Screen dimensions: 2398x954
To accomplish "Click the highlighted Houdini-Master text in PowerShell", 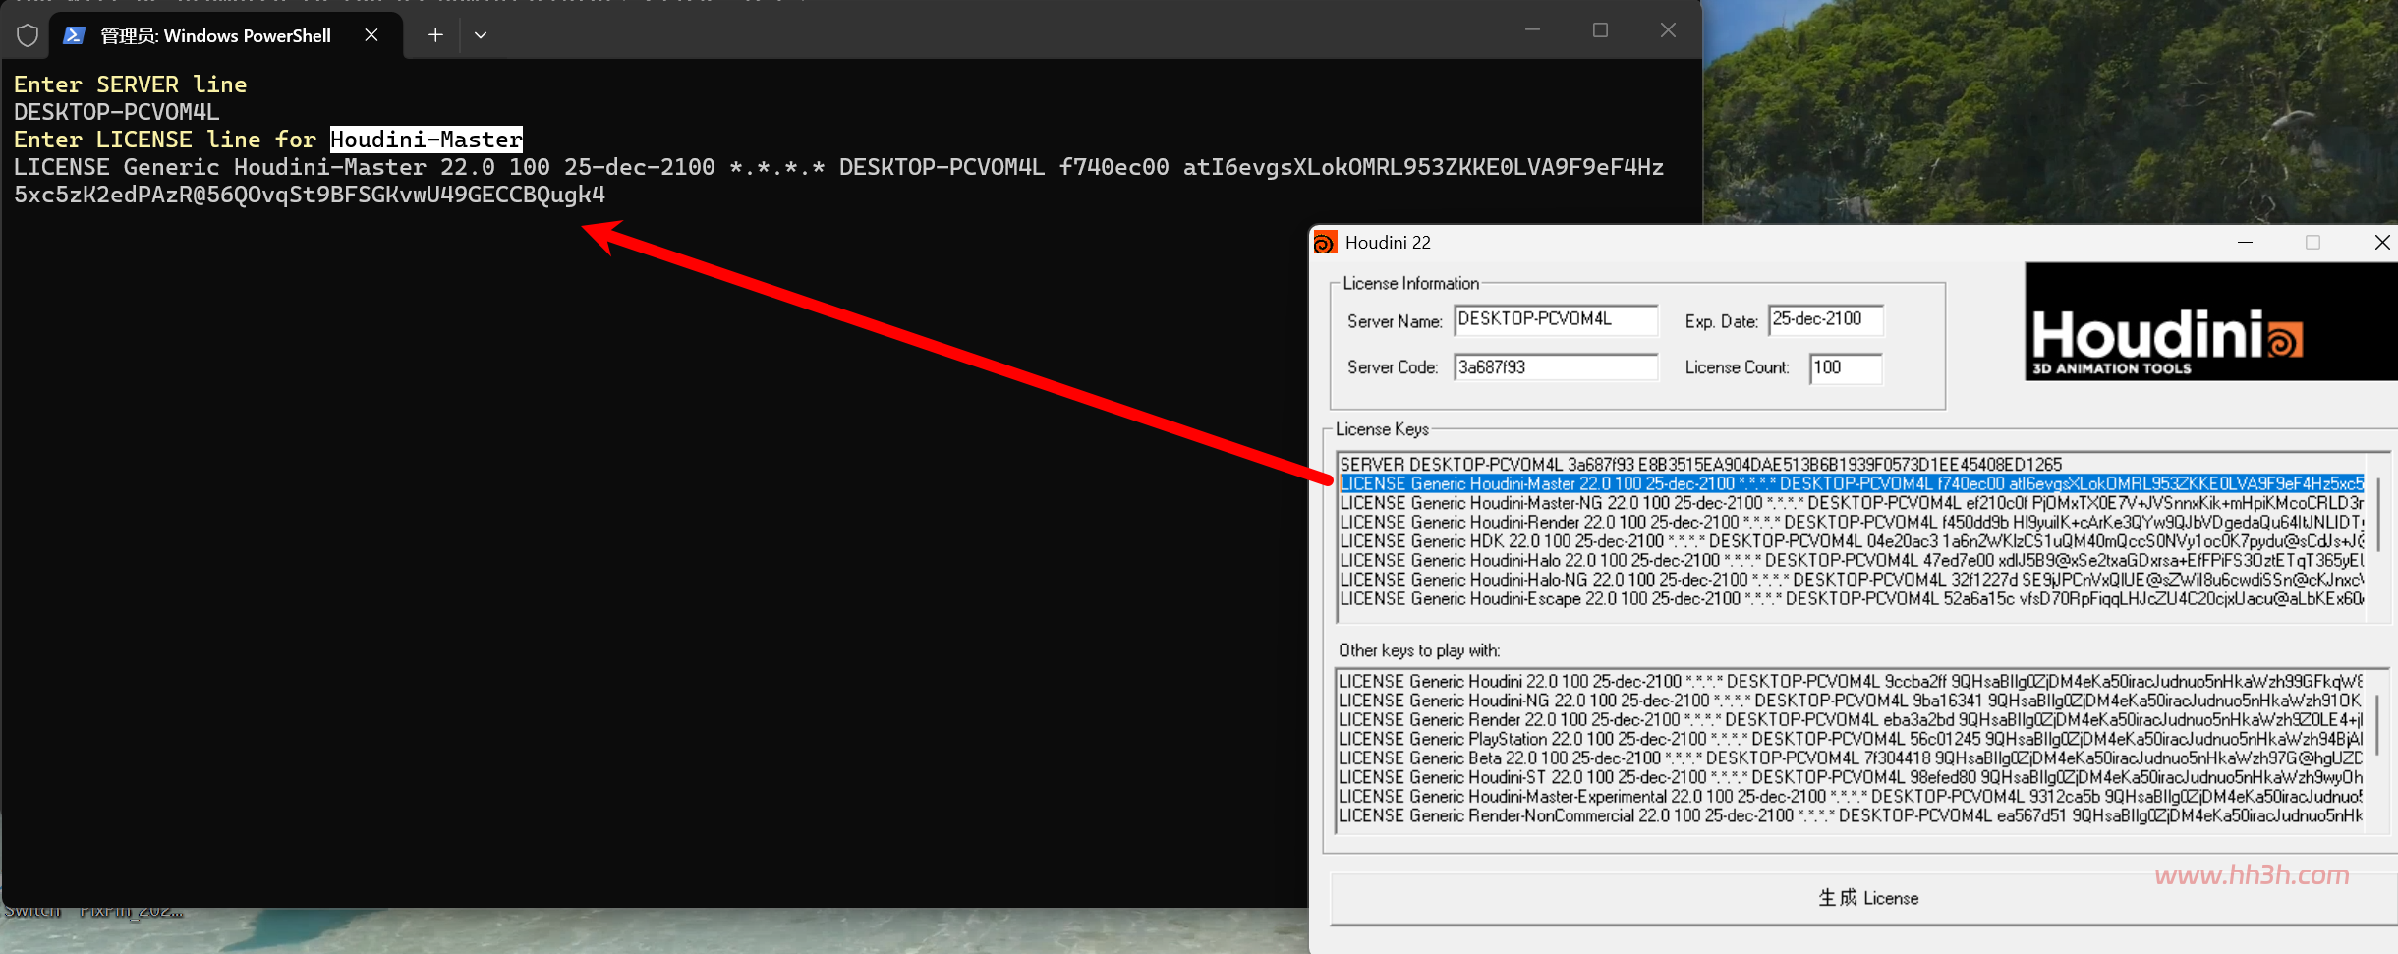I will pos(427,140).
